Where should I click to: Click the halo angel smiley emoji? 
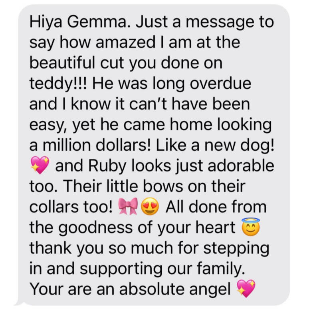pos(251,227)
